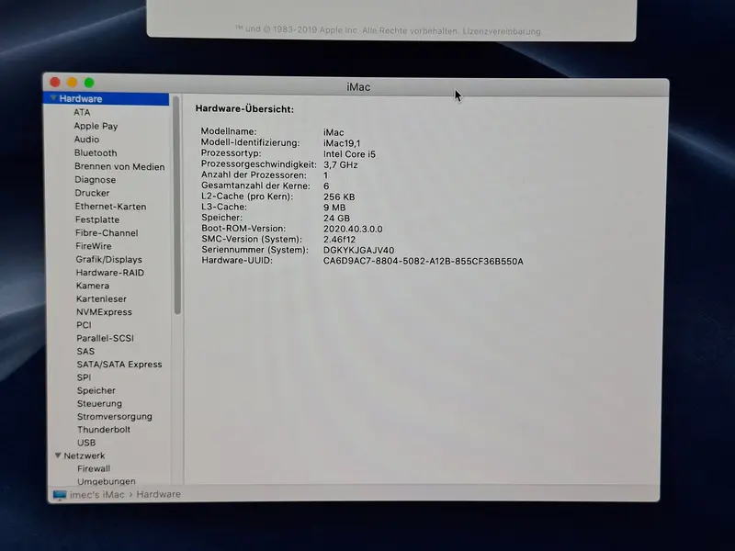735x551 pixels.
Task: Click the Seriennummer (System) label
Action: (255, 250)
